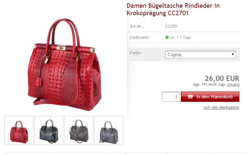Select the dark teal handbag thumbnail

(49, 130)
